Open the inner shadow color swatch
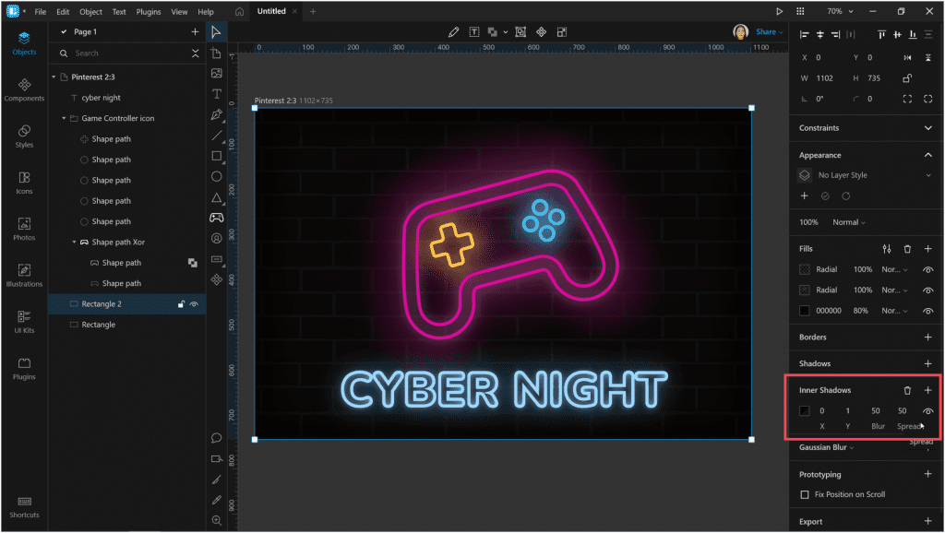This screenshot has height=533, width=945. tap(805, 411)
